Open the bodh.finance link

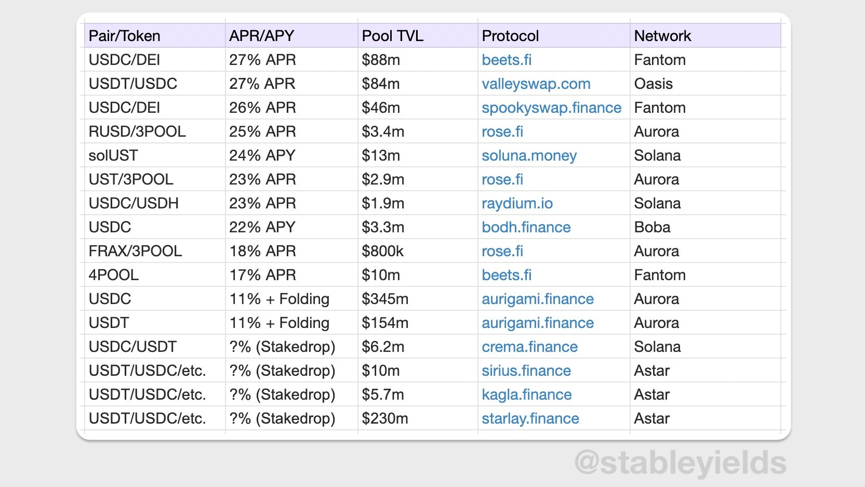coord(526,228)
